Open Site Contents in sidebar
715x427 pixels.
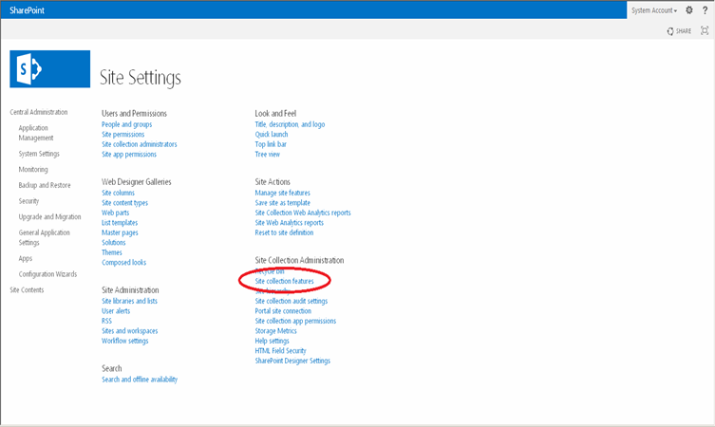(27, 289)
